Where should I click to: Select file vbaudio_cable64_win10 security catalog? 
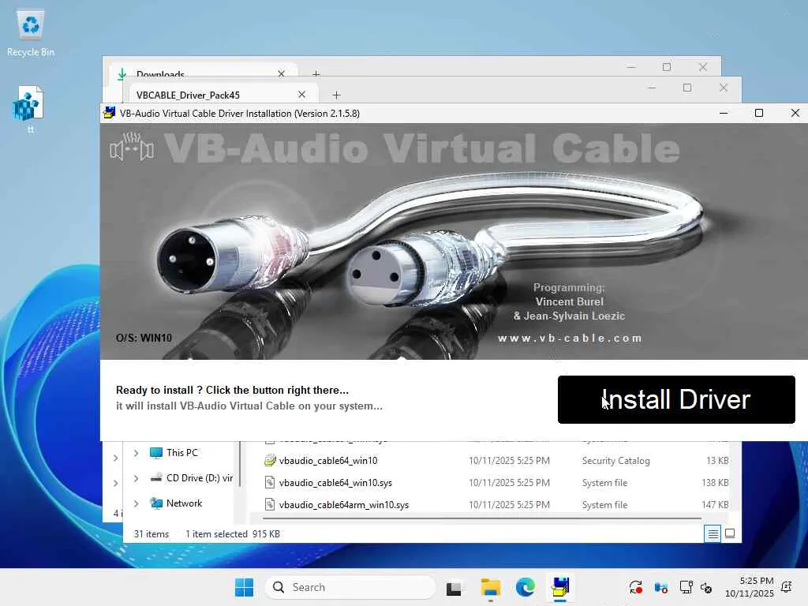(327, 461)
